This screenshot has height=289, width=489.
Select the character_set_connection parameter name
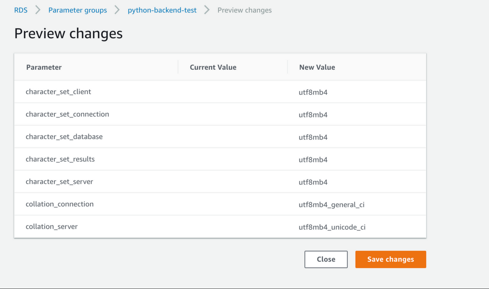tap(67, 114)
